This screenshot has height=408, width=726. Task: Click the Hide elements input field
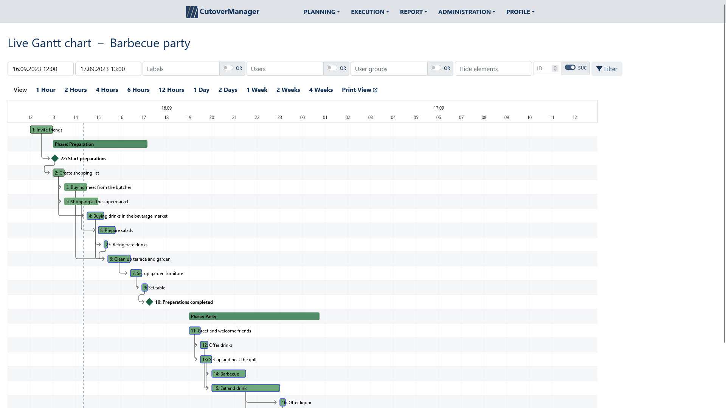click(x=493, y=69)
